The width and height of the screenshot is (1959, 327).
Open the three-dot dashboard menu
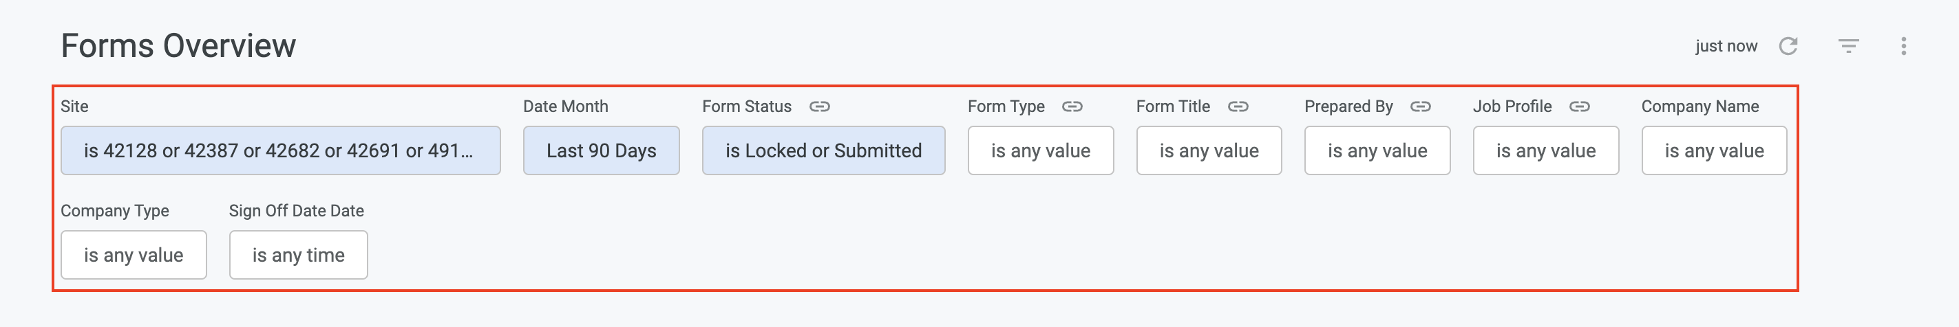click(1903, 46)
